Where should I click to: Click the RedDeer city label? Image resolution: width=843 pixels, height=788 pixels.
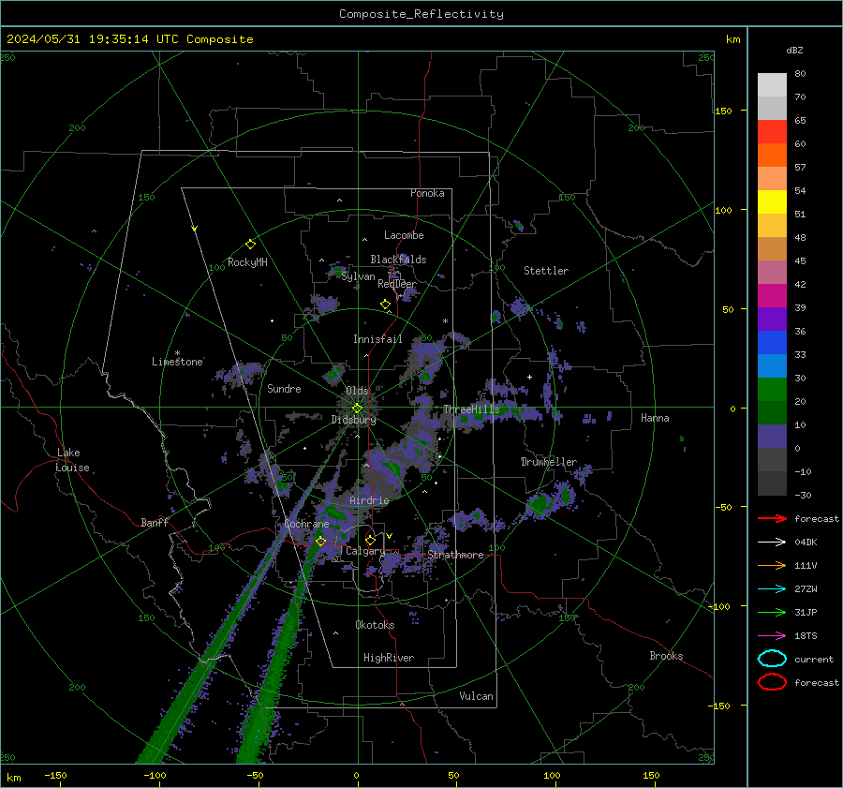(397, 284)
